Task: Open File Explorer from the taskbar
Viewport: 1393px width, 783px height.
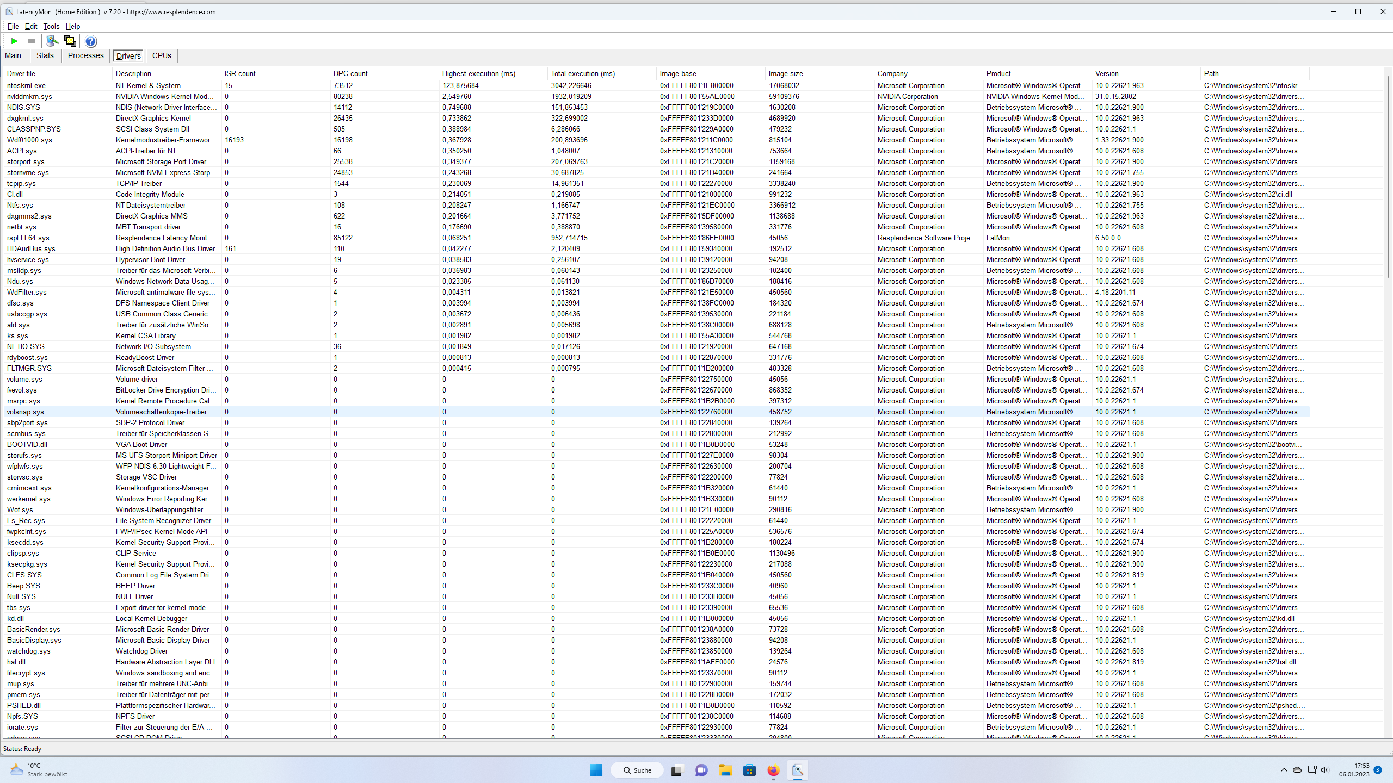Action: pos(725,770)
